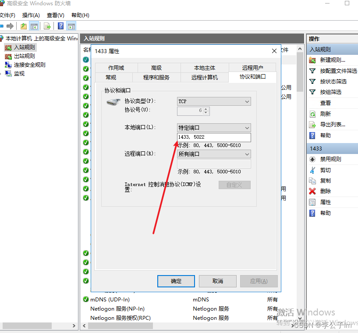Select the 协议和端口 tab
Screen dimensions: 358x333
[x=252, y=77]
